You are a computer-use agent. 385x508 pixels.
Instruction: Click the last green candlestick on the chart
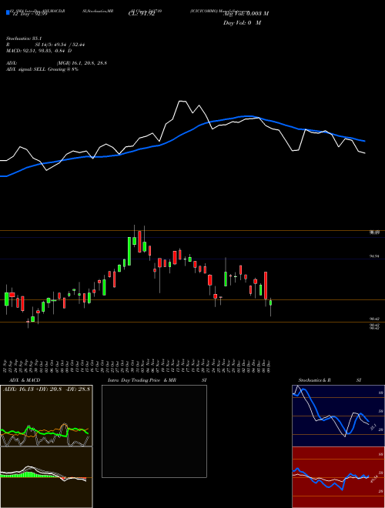(270, 303)
